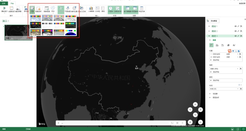The height and width of the screenshot is (131, 246).
Task: Open the 形状 shapes dropdown
Action: click(53, 10)
